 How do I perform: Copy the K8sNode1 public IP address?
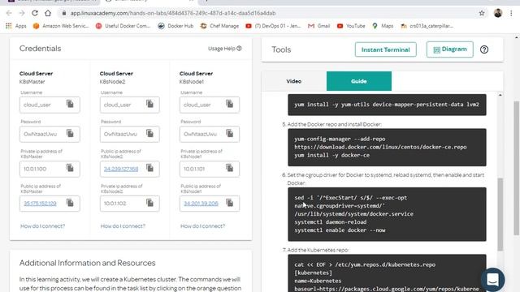(x=229, y=203)
